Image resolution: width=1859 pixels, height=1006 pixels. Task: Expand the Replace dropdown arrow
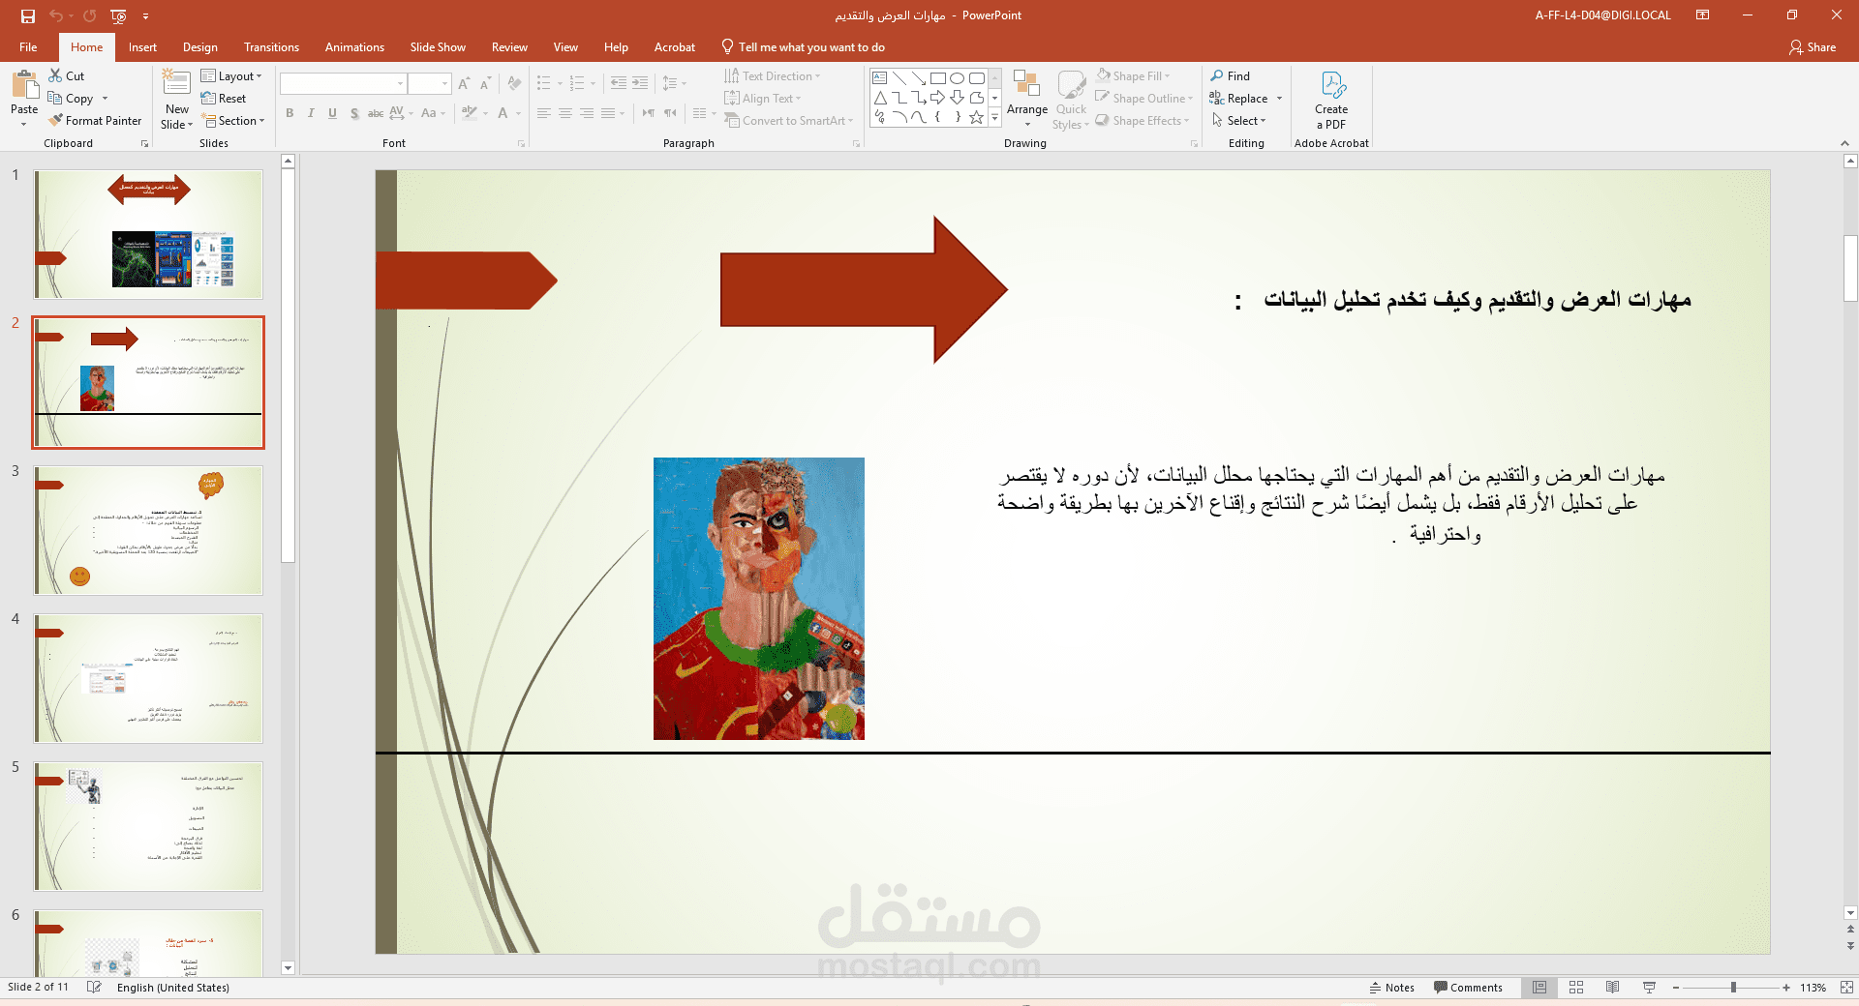pyautogui.click(x=1279, y=99)
